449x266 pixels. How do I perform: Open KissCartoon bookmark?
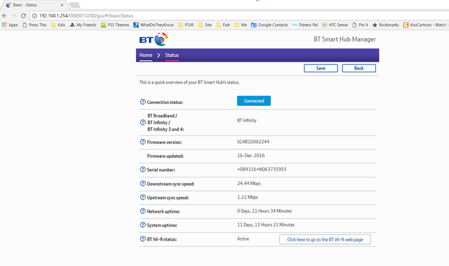coord(425,25)
